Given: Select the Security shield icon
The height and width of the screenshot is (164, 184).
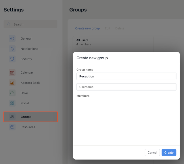Looking at the screenshot, I should [x=12, y=59].
